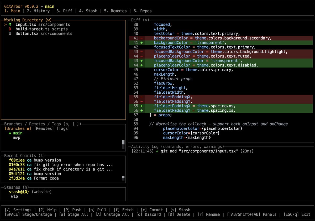Viewport: 315px width, 221px height.
Task: Click the git add log entry
Action: (x=192, y=151)
